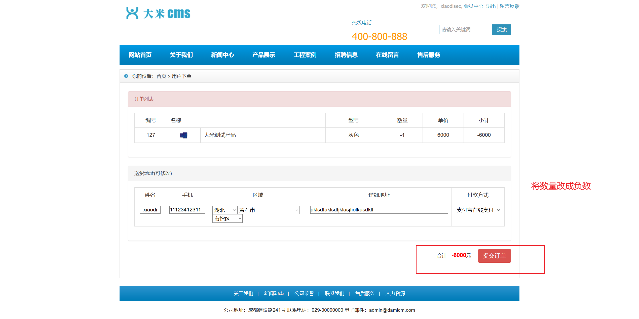Expand the district dropdown showing 市辖区
The height and width of the screenshot is (319, 639).
coord(227,219)
